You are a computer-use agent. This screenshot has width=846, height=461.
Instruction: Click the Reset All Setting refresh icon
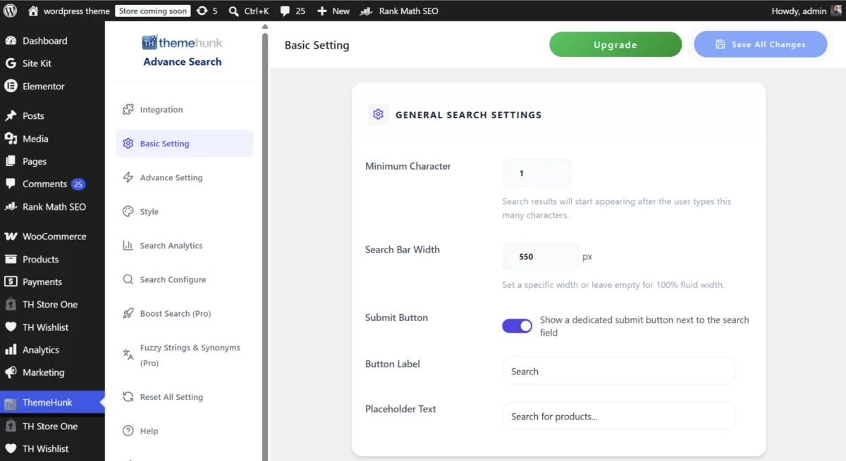pyautogui.click(x=128, y=397)
